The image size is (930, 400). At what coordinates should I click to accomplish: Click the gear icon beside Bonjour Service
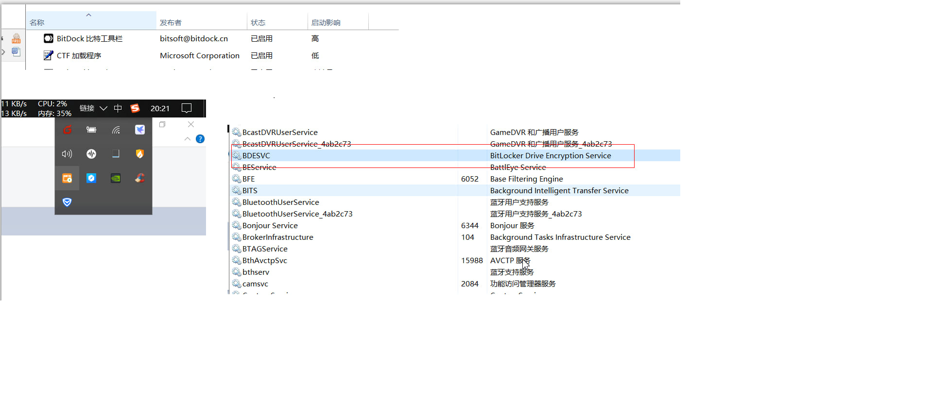[237, 225]
